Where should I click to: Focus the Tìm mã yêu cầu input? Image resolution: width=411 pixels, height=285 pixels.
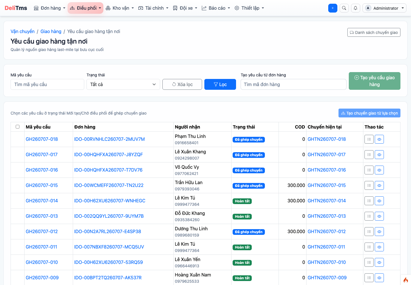[47, 84]
